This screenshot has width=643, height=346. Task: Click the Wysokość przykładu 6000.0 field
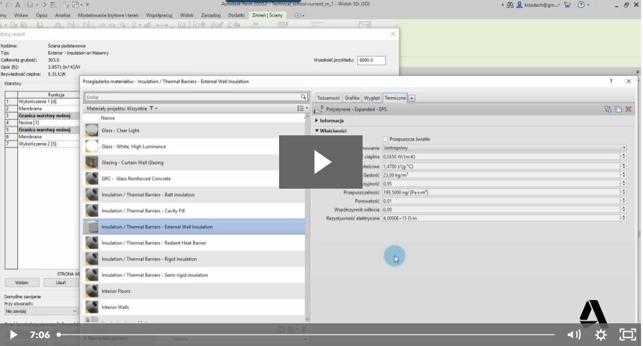click(x=371, y=60)
